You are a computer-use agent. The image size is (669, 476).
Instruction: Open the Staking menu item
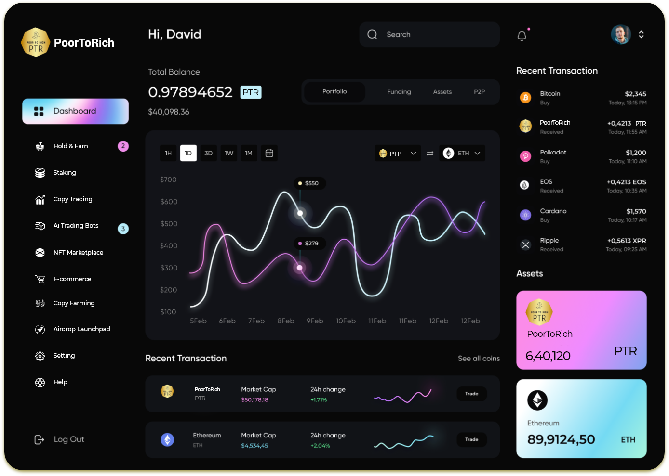click(x=65, y=173)
